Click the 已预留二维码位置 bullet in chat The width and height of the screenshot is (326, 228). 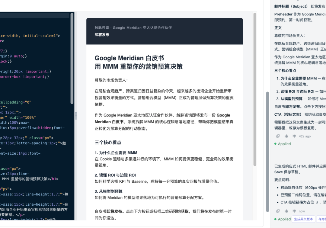click(303, 195)
